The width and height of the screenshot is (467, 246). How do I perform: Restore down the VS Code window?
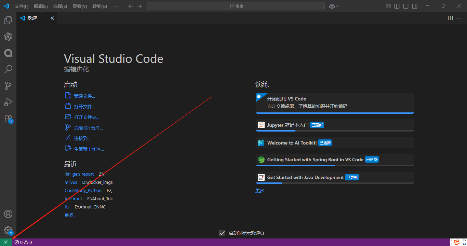pos(443,6)
